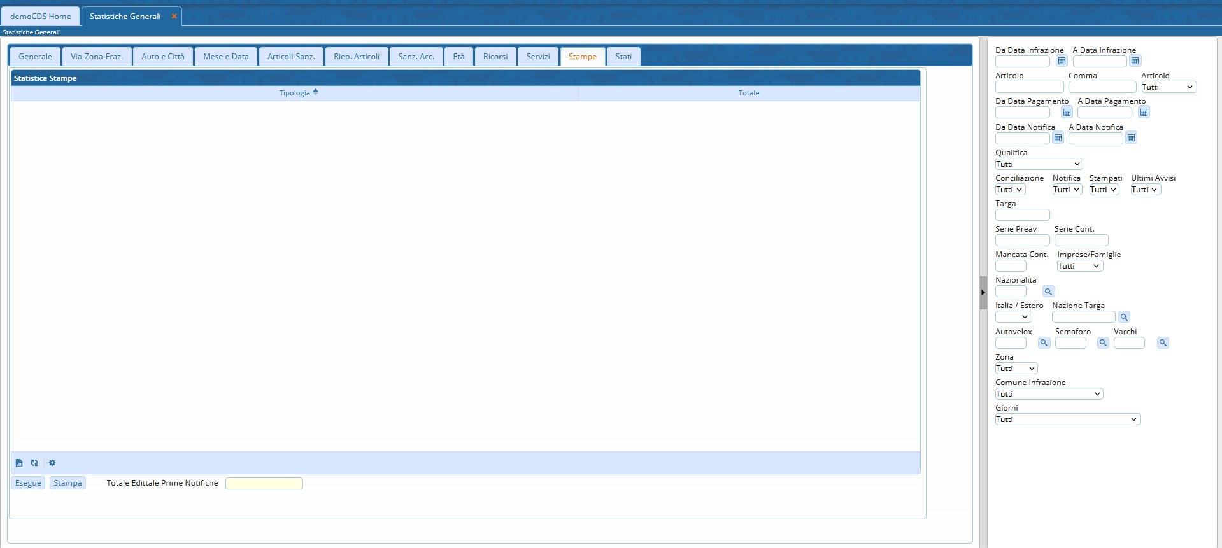This screenshot has width=1222, height=548.
Task: Switch to the Età tab
Action: [x=459, y=57]
